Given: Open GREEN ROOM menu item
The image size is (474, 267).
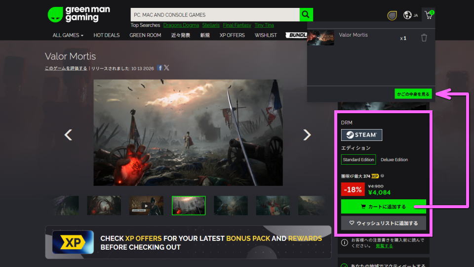Looking at the screenshot, I should tap(145, 35).
